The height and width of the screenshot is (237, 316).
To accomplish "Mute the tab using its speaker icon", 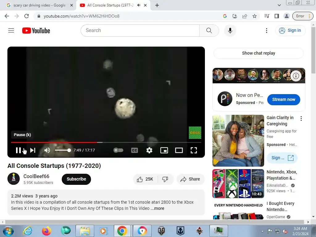I will point(139,5).
